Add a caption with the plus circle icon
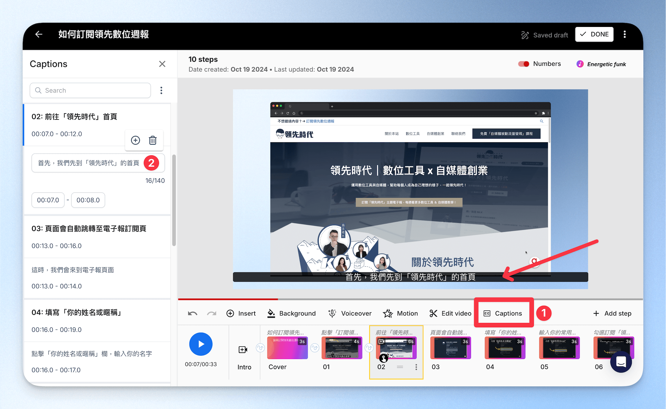This screenshot has height=409, width=666. [x=135, y=140]
